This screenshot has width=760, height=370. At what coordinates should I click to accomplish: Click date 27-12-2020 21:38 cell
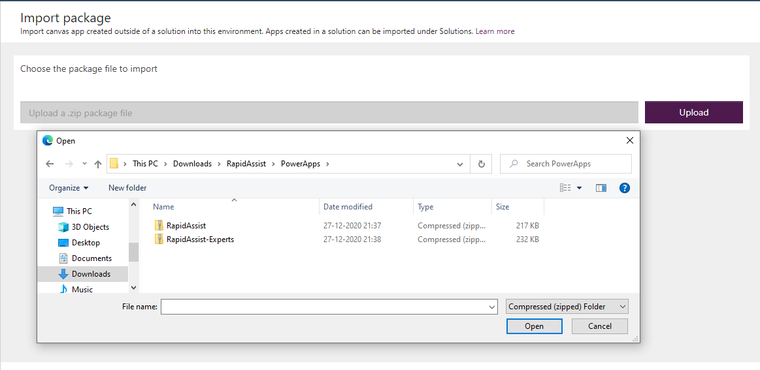tap(352, 239)
